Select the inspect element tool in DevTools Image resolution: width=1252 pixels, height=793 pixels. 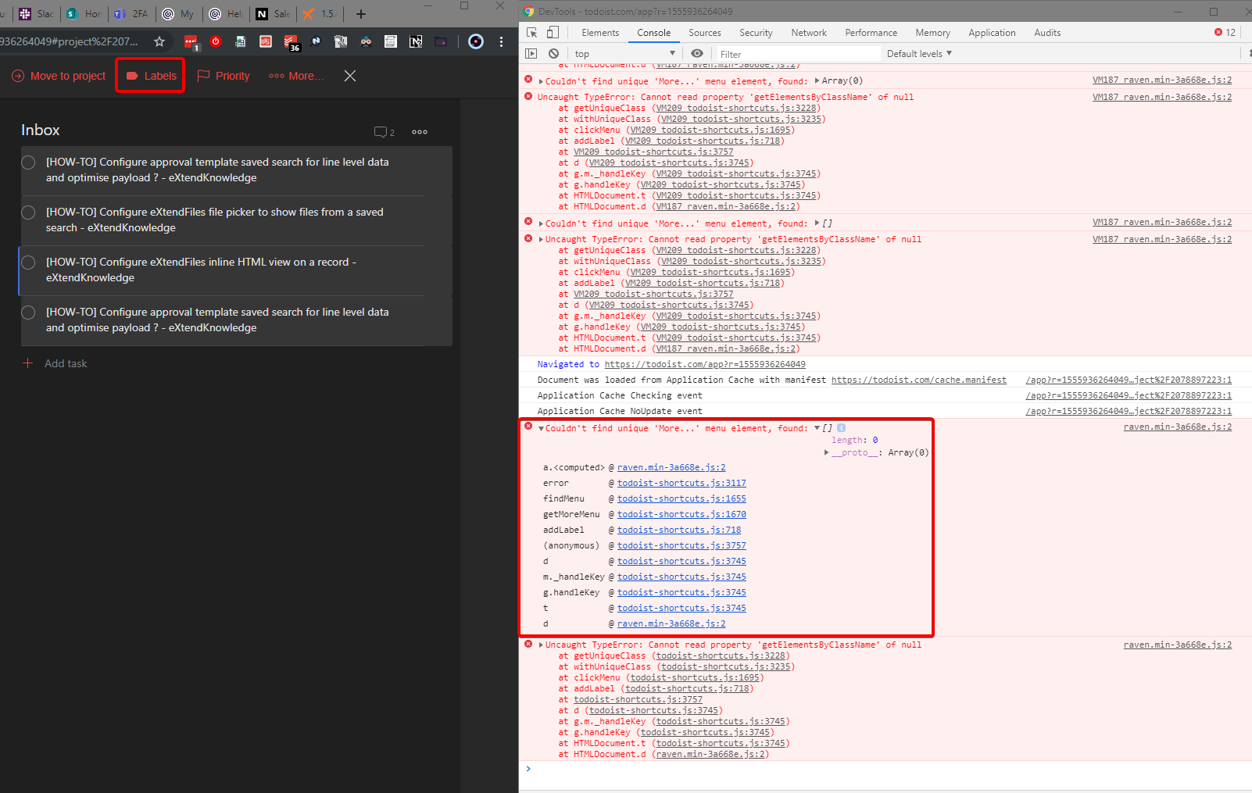point(534,32)
